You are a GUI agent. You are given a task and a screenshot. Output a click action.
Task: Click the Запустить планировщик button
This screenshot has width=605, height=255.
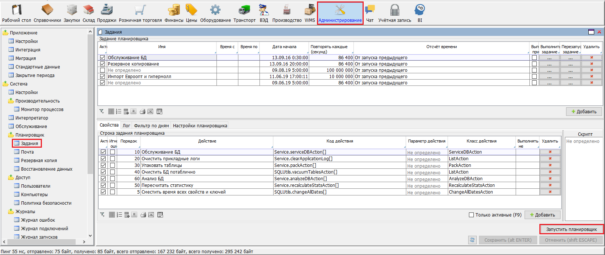pyautogui.click(x=571, y=229)
